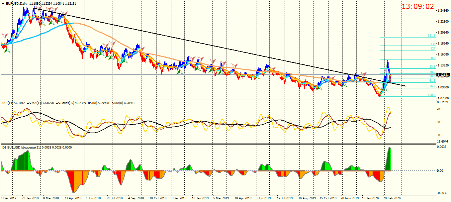Click the 100.0 Fibonacci level label
451x202 pixels.
[x=432, y=95]
